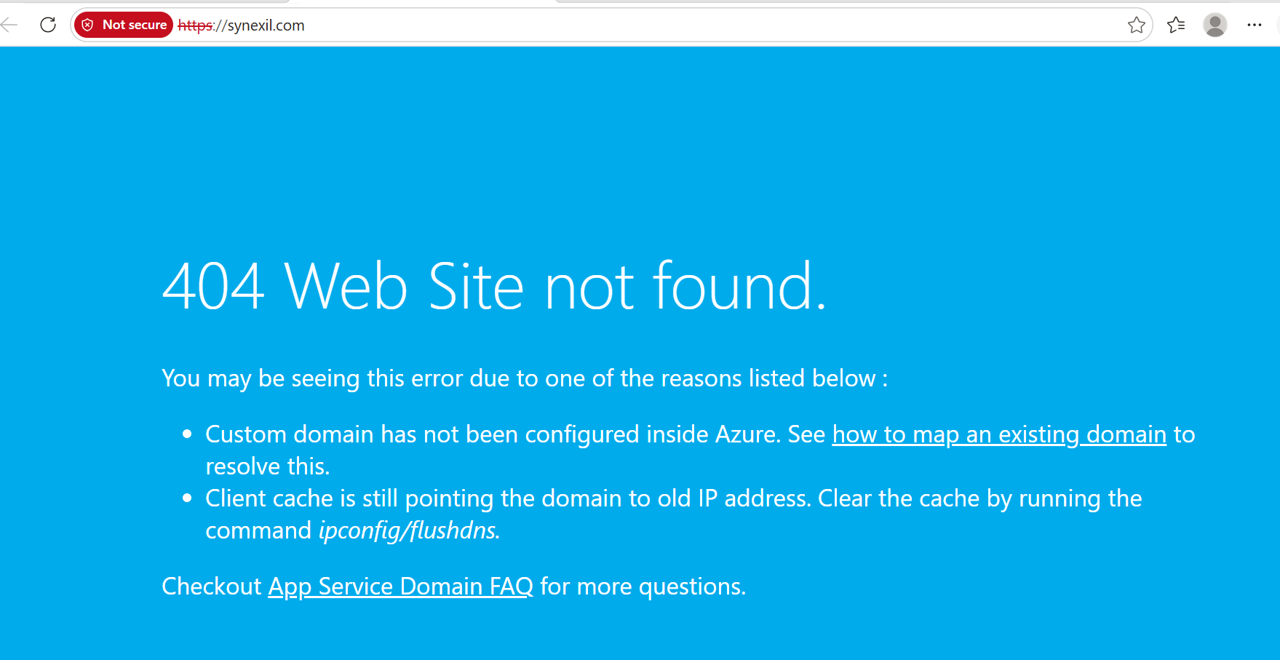Screen dimensions: 1280x660
Task: Go back using the browser back arrow
Action: (9, 25)
